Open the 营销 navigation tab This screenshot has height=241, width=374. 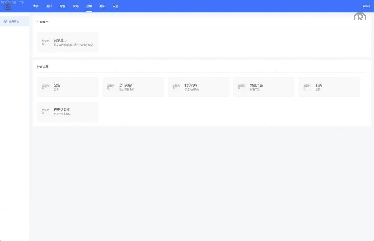[76, 6]
